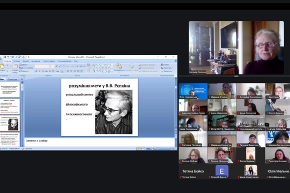Click the Replace button in editing group
Screen dimensions: 290x193
tap(167, 68)
